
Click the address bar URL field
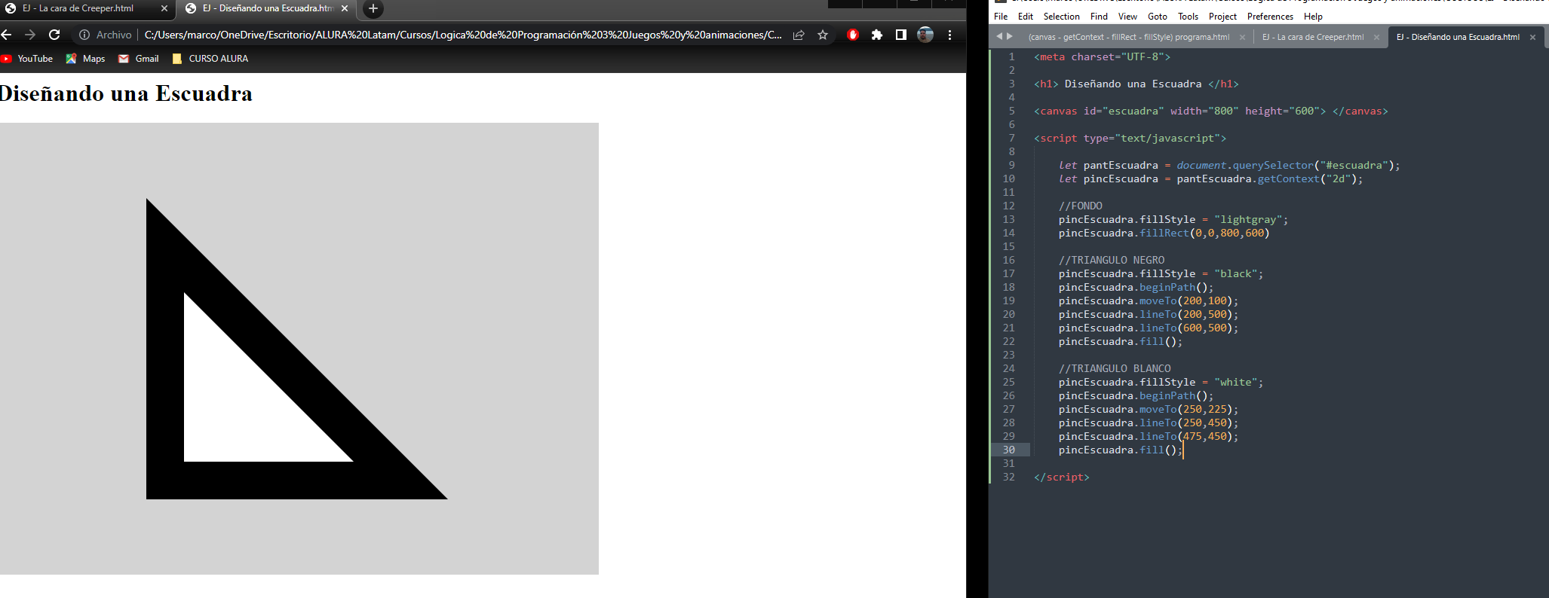462,35
